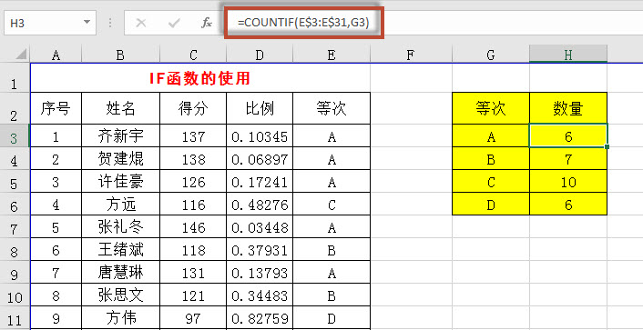Select column H header
The height and width of the screenshot is (330, 643).
click(568, 55)
